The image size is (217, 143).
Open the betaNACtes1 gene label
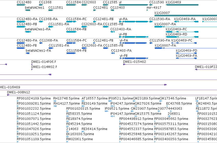[x=35, y=8]
